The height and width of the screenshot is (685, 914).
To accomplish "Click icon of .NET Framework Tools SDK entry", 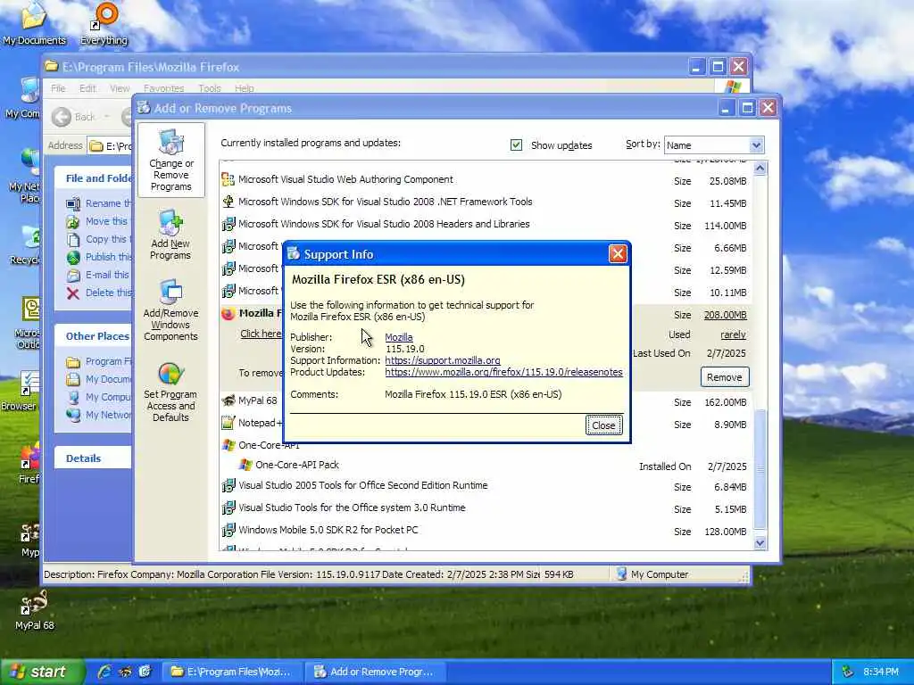I will (228, 202).
